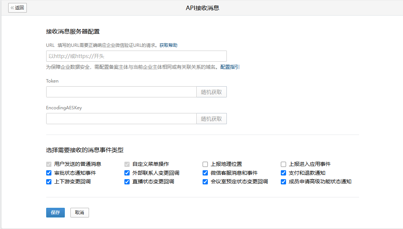Image resolution: width=403 pixels, height=229 pixels.
Task: Uncheck 成员申请高级功能状态通知
Action: coord(283,181)
